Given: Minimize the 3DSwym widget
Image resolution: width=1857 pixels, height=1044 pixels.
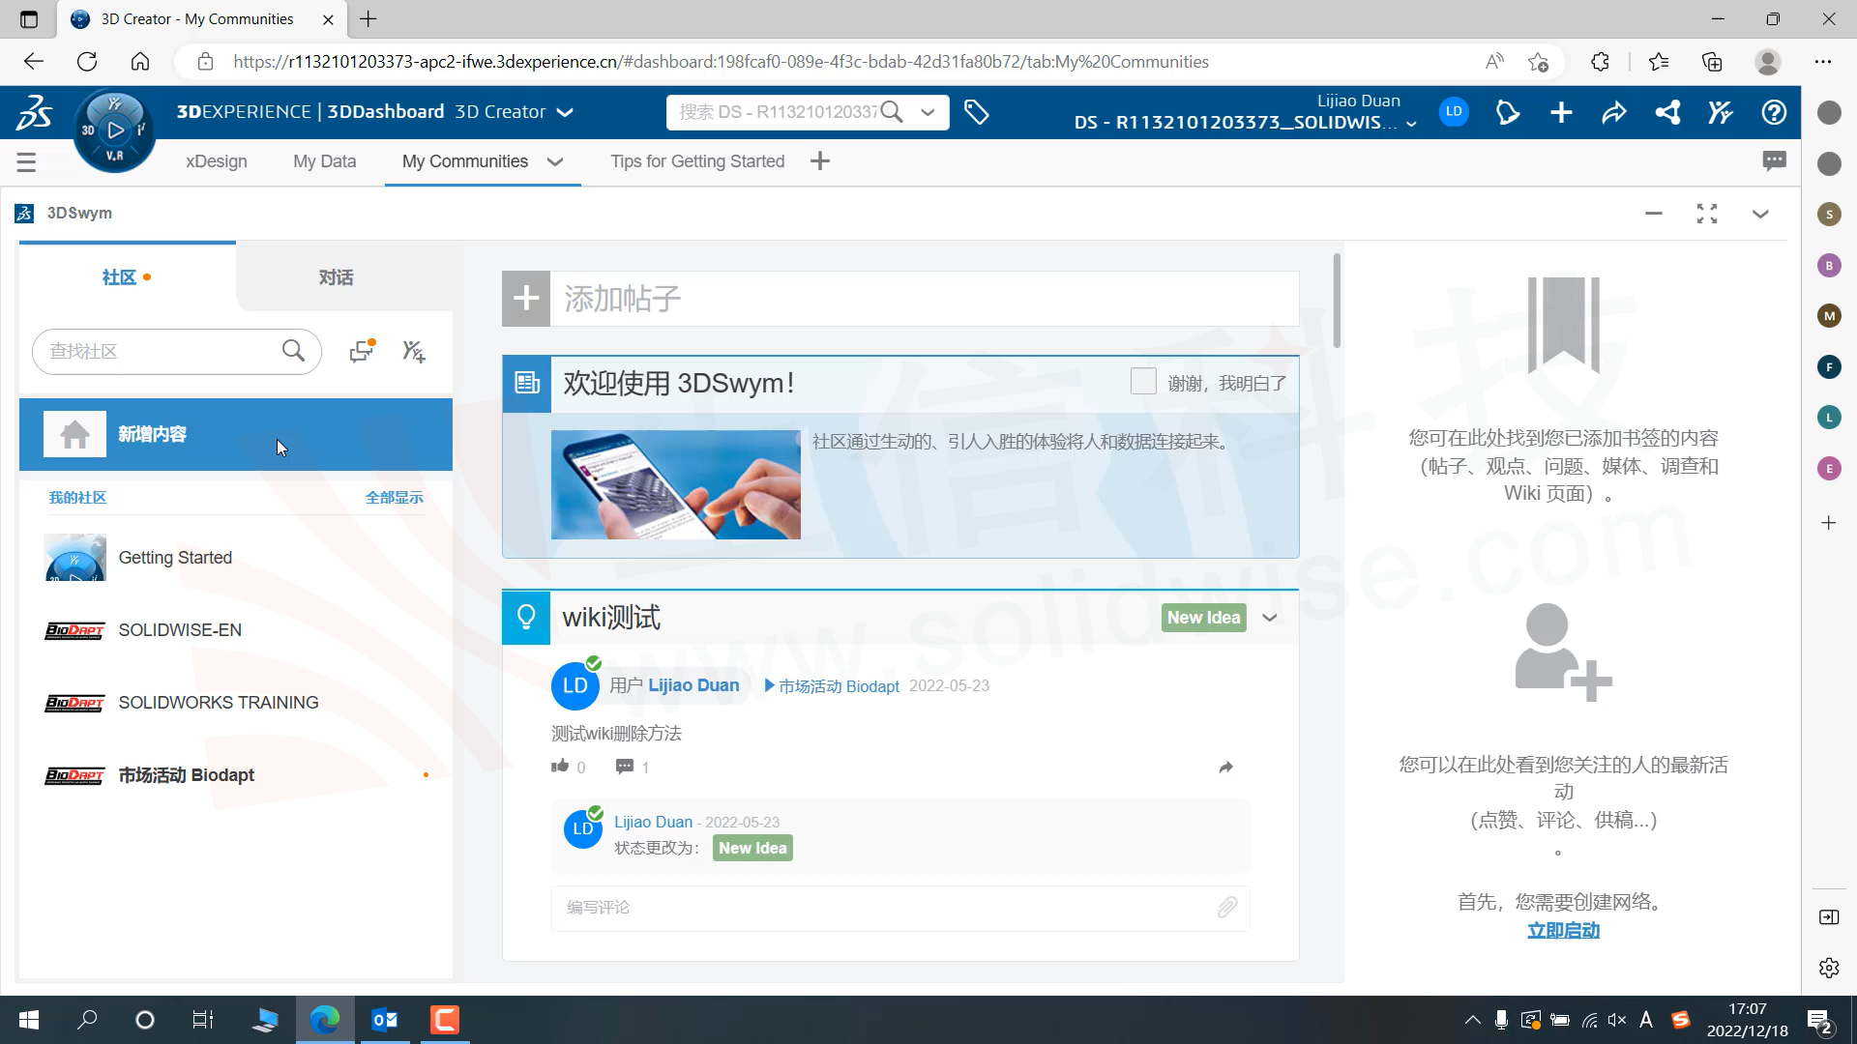Looking at the screenshot, I should tap(1654, 214).
